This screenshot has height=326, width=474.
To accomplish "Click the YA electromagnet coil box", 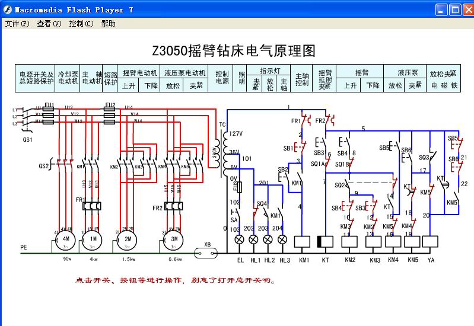I will [x=430, y=241].
